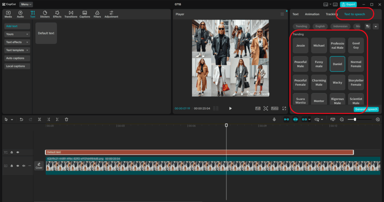Delete the selected clip with trash icon
This screenshot has height=202, width=384.
coord(66,120)
